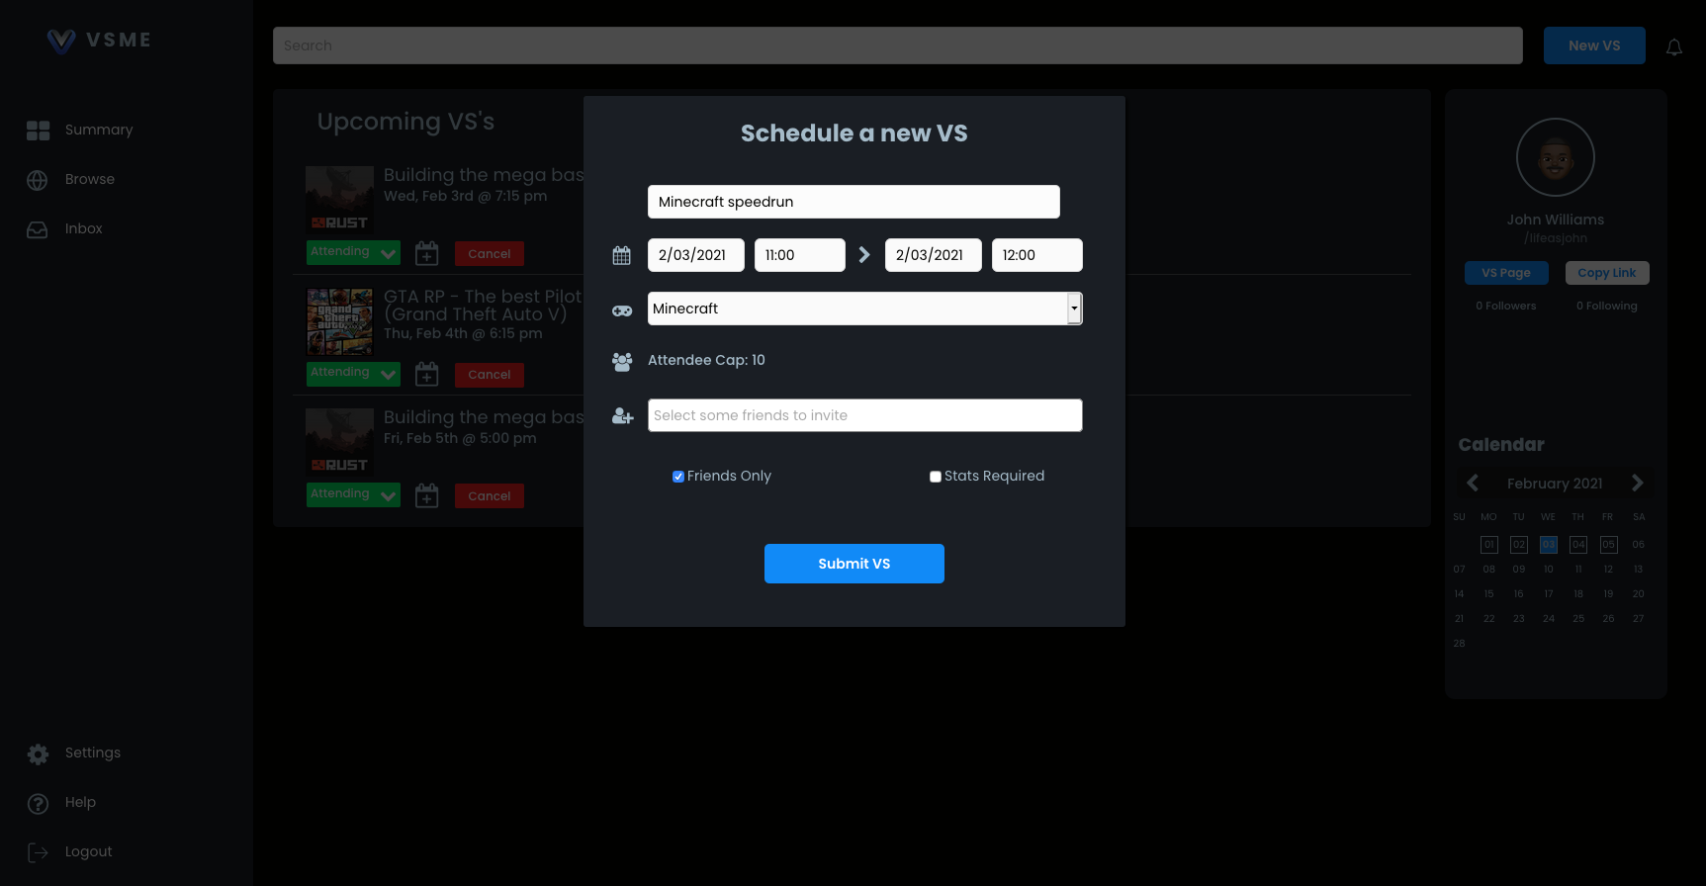Click the Inbox tray icon

[38, 229]
